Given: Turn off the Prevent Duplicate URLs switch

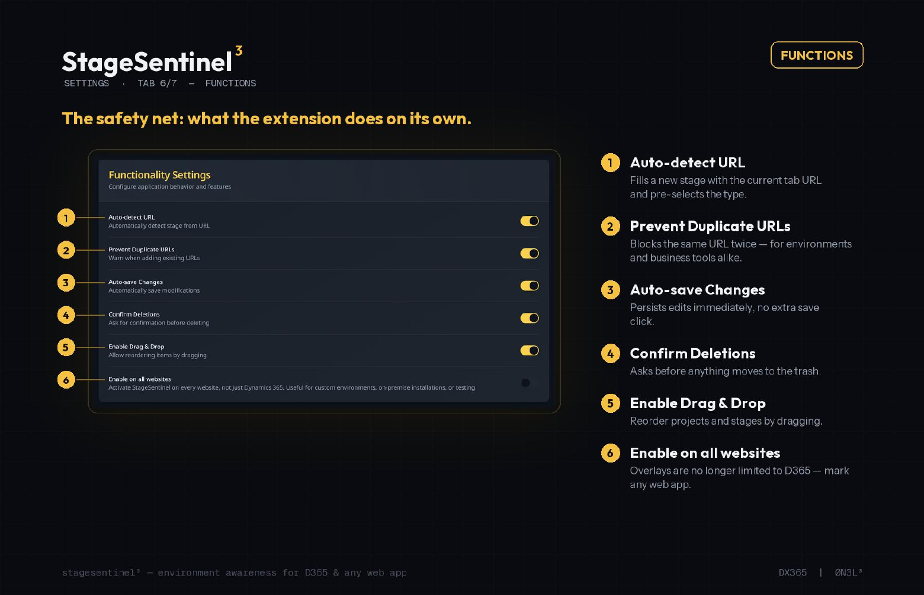Looking at the screenshot, I should [530, 253].
